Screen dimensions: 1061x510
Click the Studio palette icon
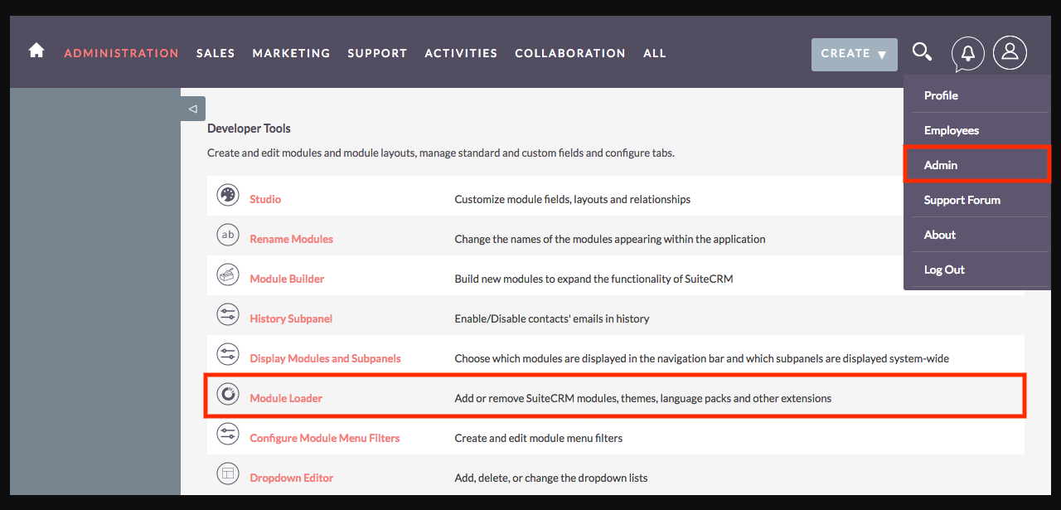pyautogui.click(x=227, y=196)
